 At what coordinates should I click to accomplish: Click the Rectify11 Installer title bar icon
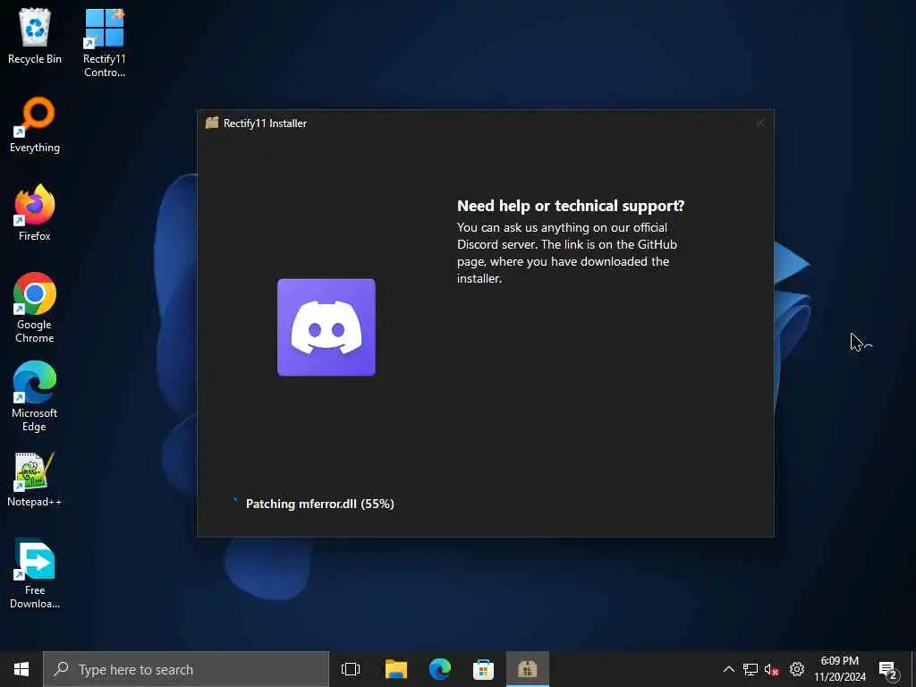212,123
